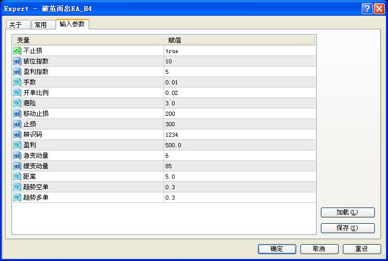The width and height of the screenshot is (388, 261).
Task: Click the double-type icon beside 盈利
Action: coord(17,145)
